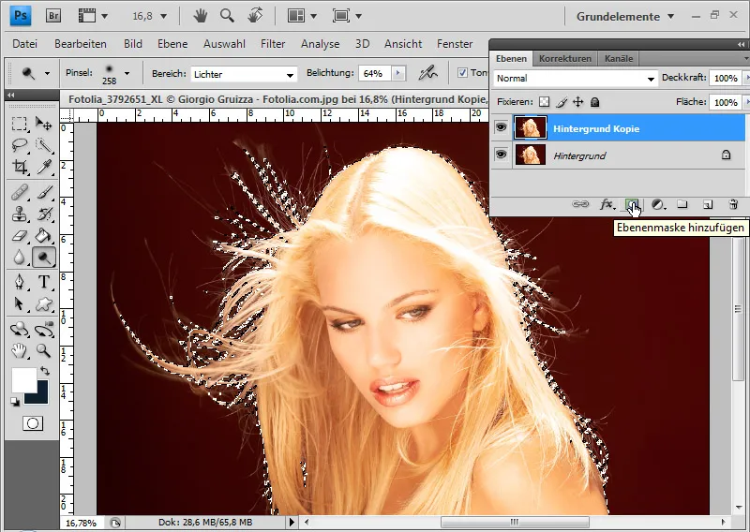Viewport: 750px width, 532px height.
Task: Select the Dodge tool in toolbox
Action: point(43,258)
